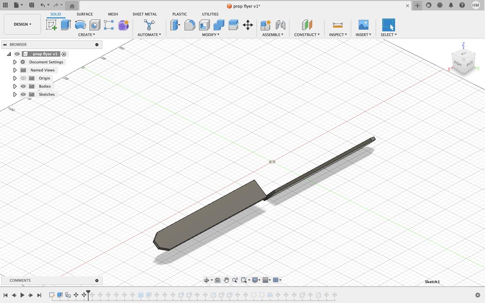Open the data panel grid icon
The image size is (485, 303).
[x=5, y=5]
